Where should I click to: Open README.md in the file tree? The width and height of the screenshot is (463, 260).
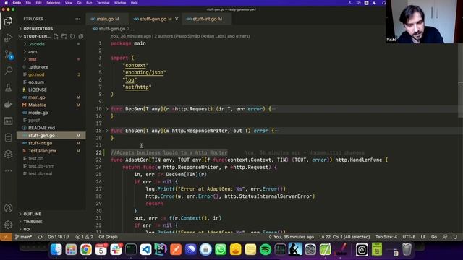pos(41,128)
